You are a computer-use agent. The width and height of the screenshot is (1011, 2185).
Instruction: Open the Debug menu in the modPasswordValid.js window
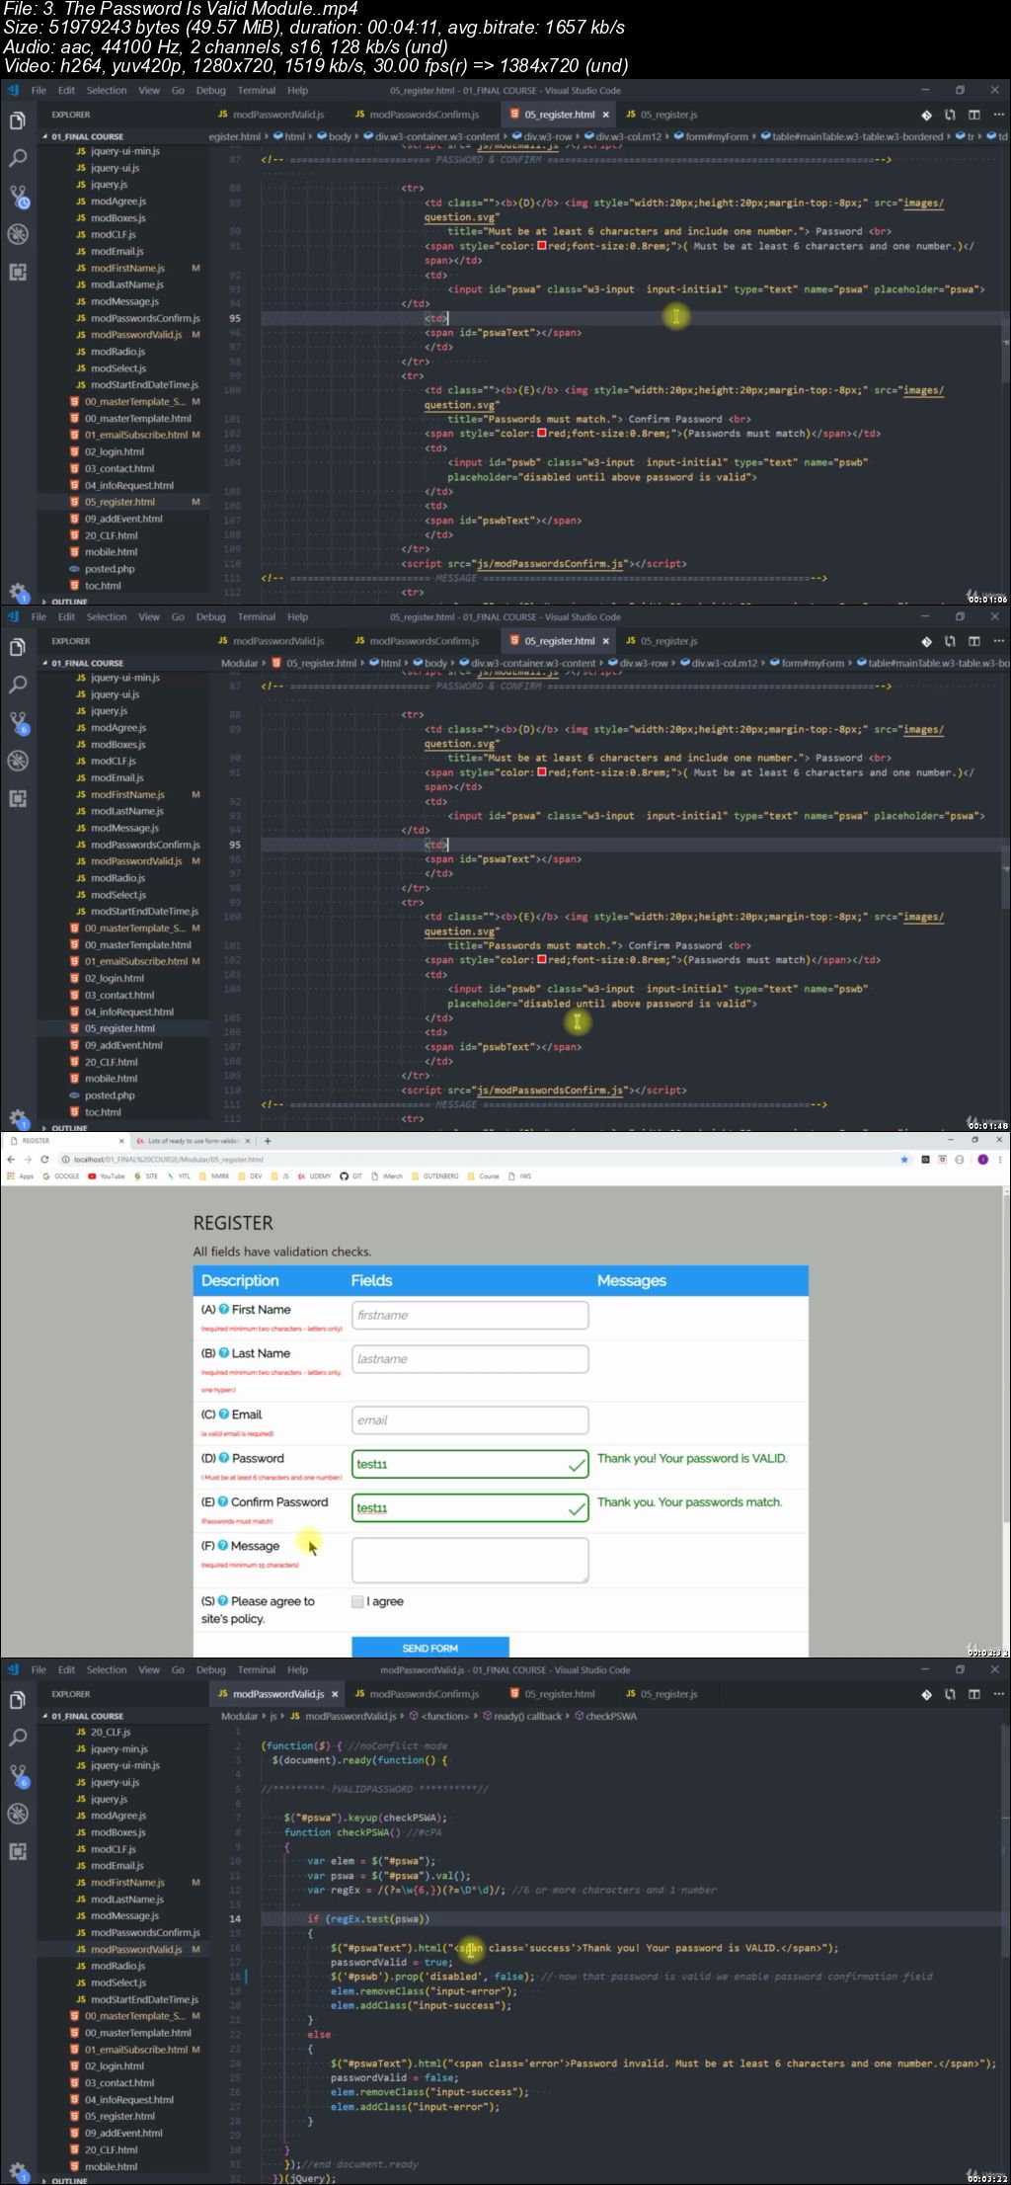pyautogui.click(x=210, y=1669)
